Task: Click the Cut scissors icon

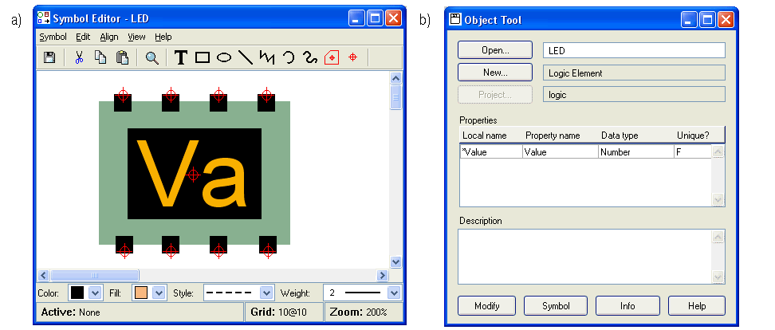Action: click(79, 57)
